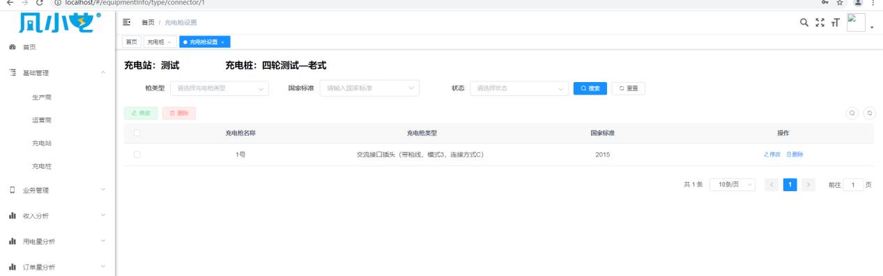Click the 充电枪类型 column header
883x276 pixels.
[422, 133]
